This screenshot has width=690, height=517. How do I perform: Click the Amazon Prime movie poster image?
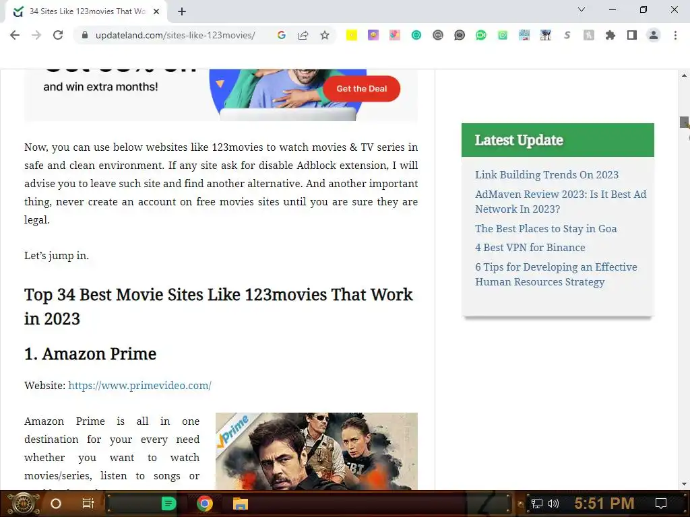tap(317, 451)
